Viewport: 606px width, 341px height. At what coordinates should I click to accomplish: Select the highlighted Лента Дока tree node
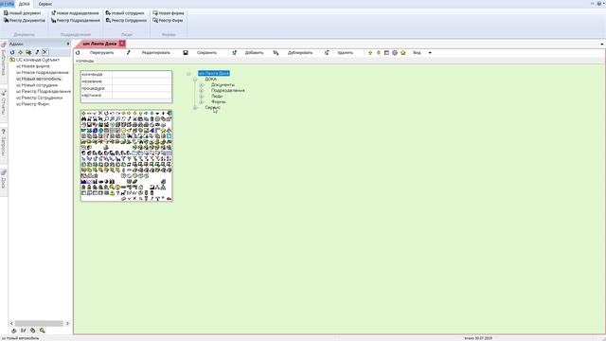click(214, 73)
